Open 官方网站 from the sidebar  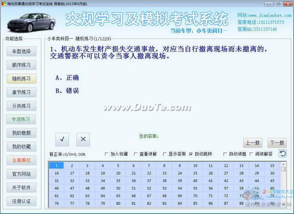tap(21, 174)
